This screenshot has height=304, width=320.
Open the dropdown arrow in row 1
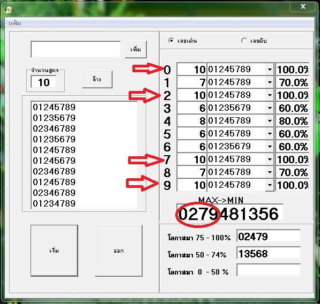(x=270, y=82)
